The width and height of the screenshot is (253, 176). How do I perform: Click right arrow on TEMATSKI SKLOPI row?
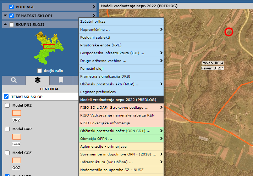tap(94, 16)
